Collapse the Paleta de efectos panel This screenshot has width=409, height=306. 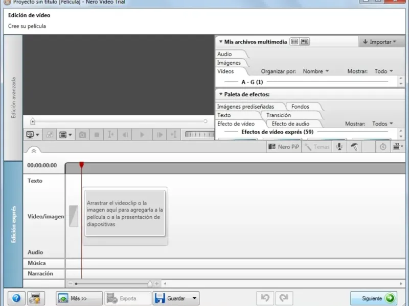click(x=221, y=94)
